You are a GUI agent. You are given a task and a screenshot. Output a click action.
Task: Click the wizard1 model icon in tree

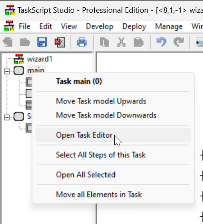(x=19, y=59)
